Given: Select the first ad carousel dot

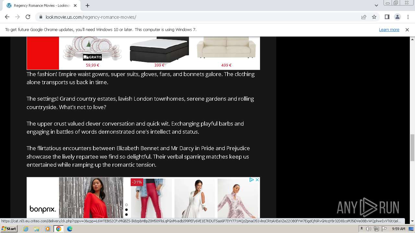Looking at the screenshot, I should 126,205.
